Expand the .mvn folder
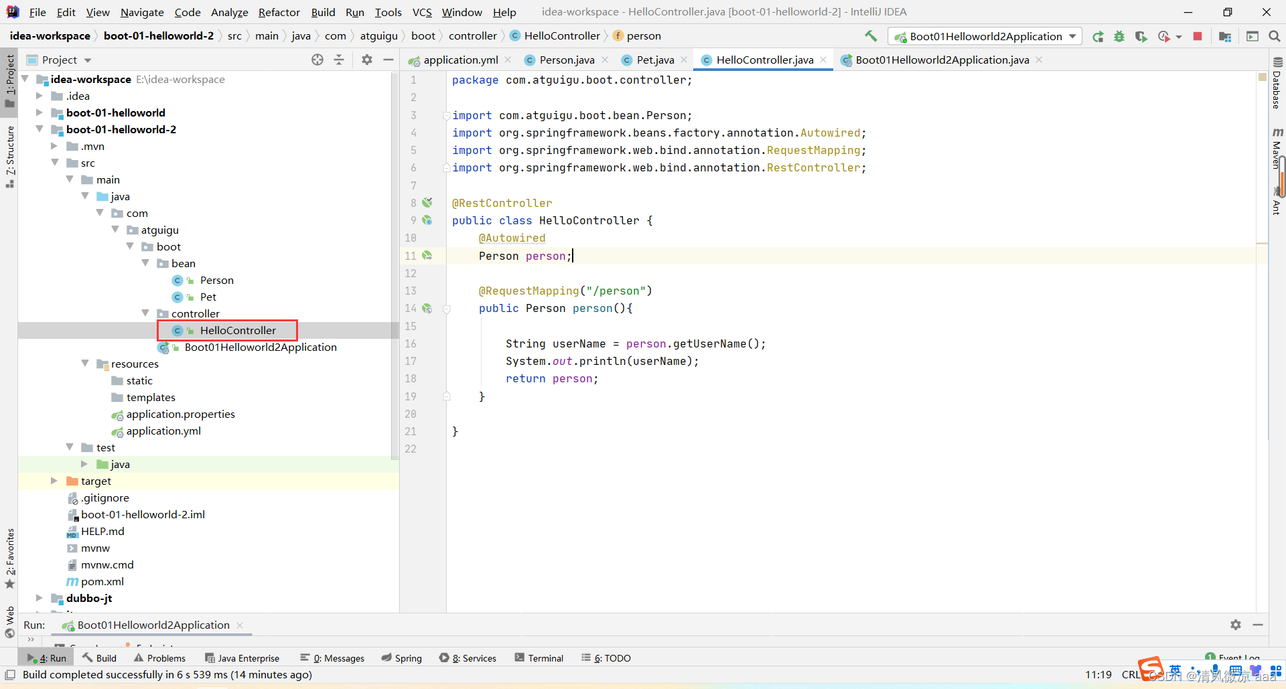Viewport: 1286px width, 689px height. (54, 146)
